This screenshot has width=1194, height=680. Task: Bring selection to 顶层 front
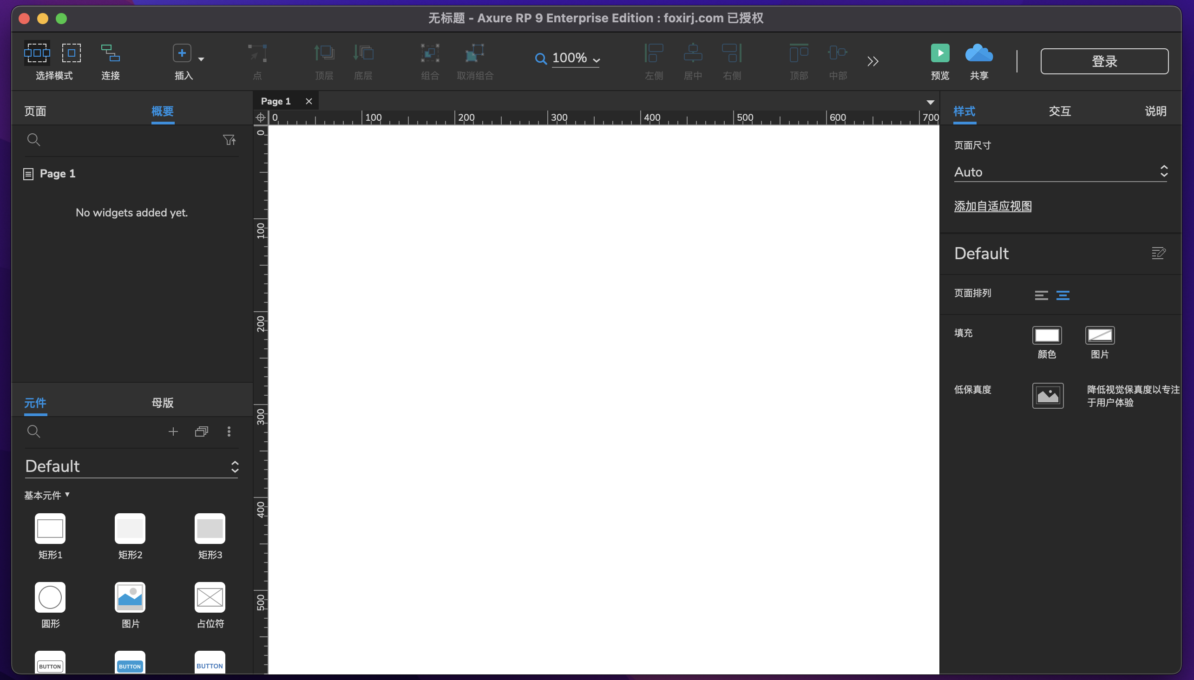click(324, 60)
